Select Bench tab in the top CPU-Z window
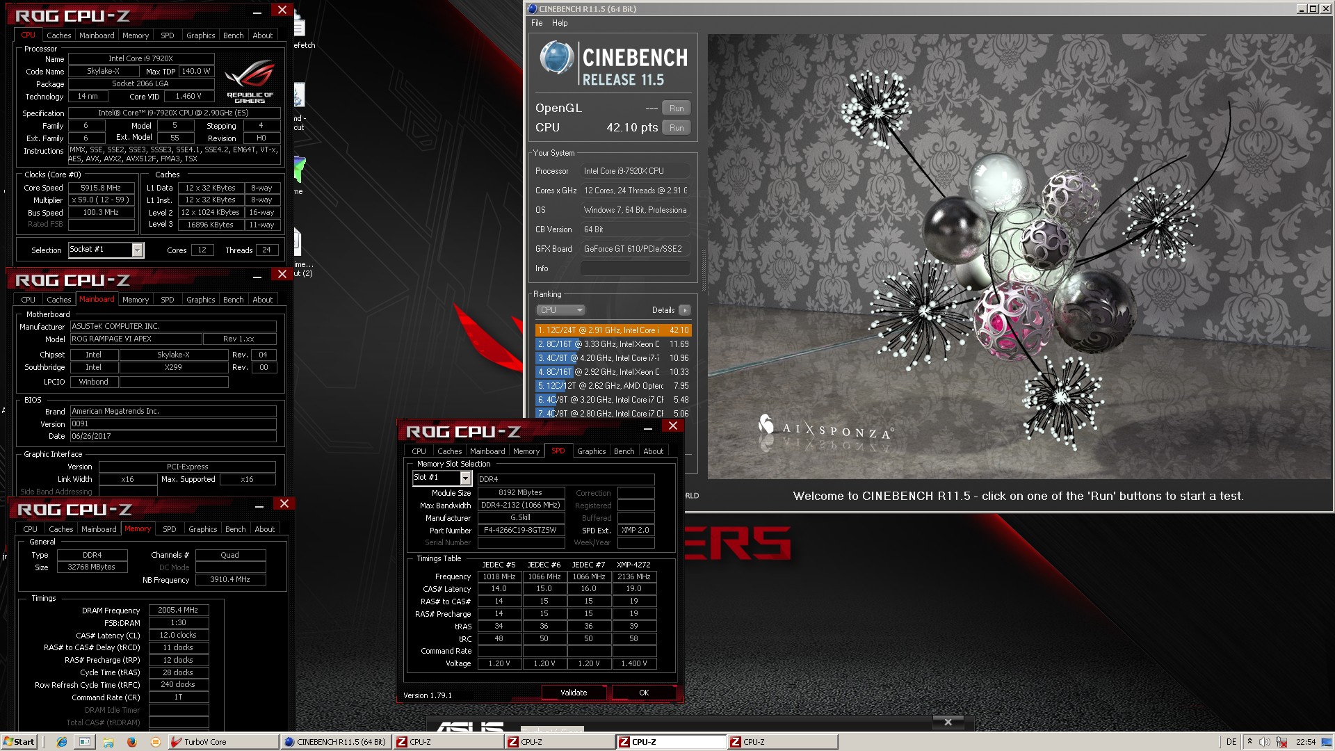Viewport: 1335px width, 751px height. (234, 35)
